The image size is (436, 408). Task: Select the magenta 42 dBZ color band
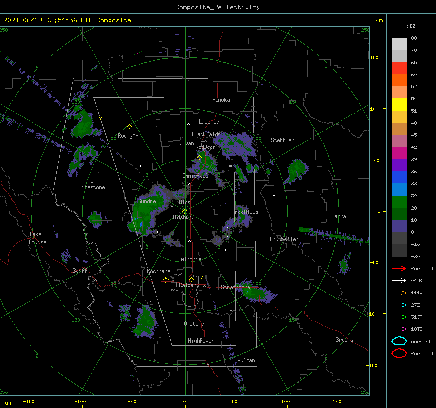399,153
